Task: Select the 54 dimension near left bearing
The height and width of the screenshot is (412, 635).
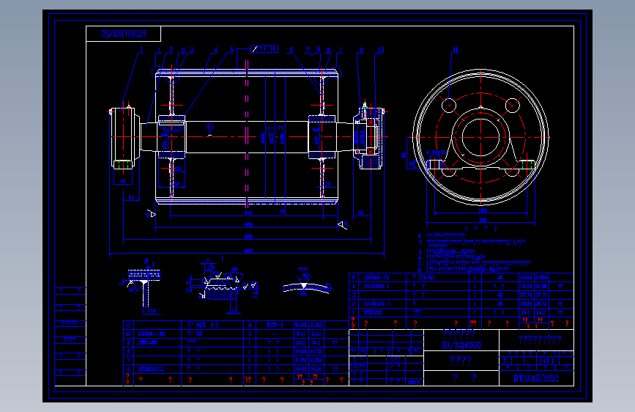Action: click(131, 197)
